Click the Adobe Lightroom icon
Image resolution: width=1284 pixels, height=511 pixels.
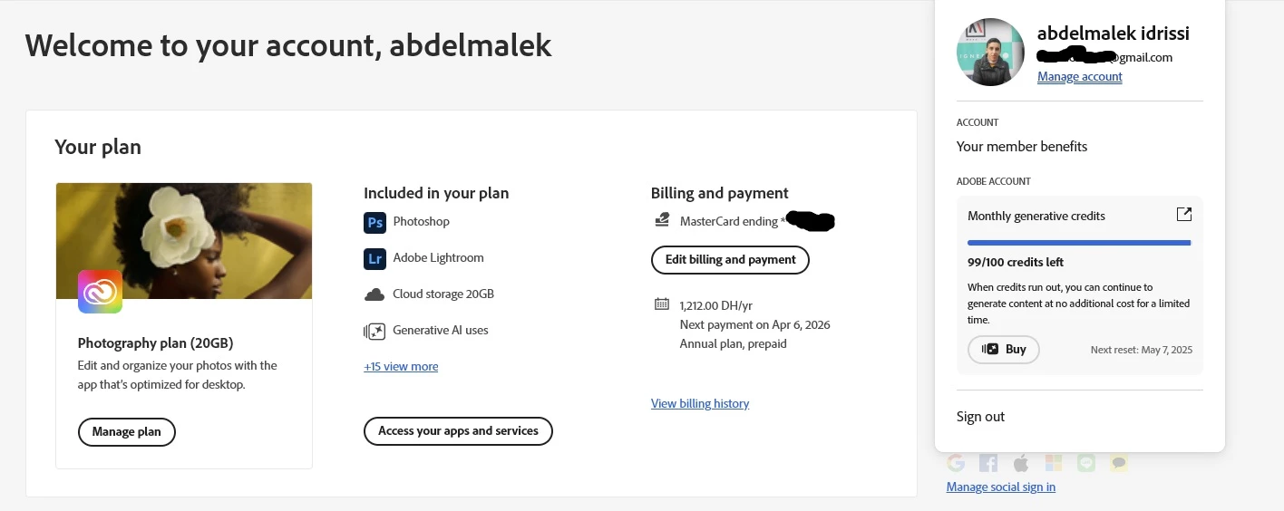(x=374, y=258)
